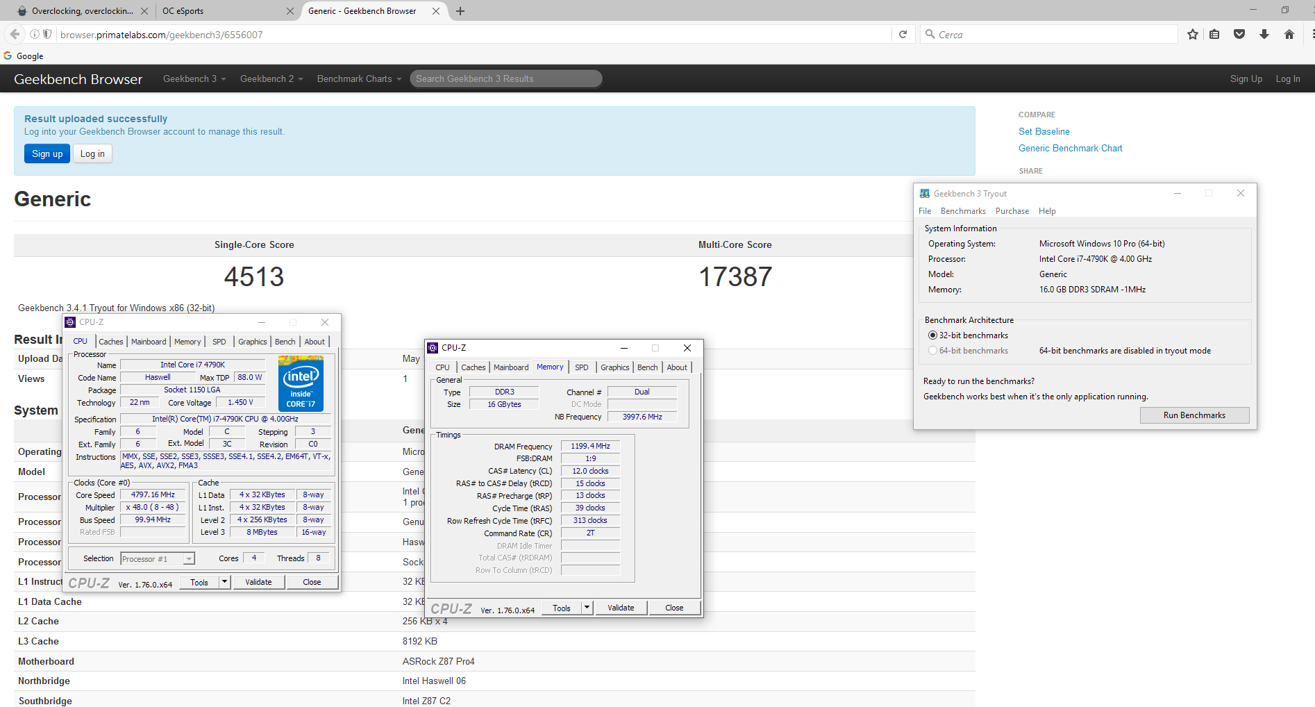Click the CPU-Z window title icon on left
1315x707 pixels.
70,322
